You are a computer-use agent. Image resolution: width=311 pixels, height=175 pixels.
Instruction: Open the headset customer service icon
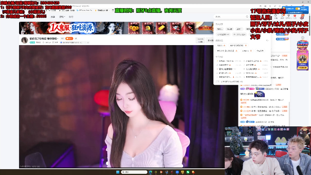(288, 16)
